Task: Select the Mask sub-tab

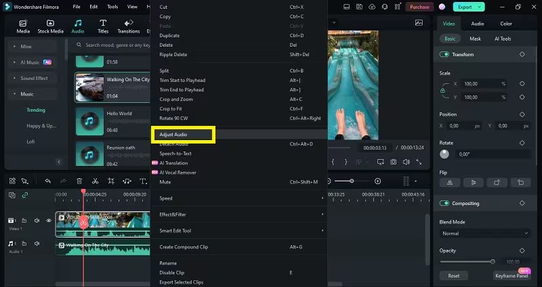Action: click(475, 39)
